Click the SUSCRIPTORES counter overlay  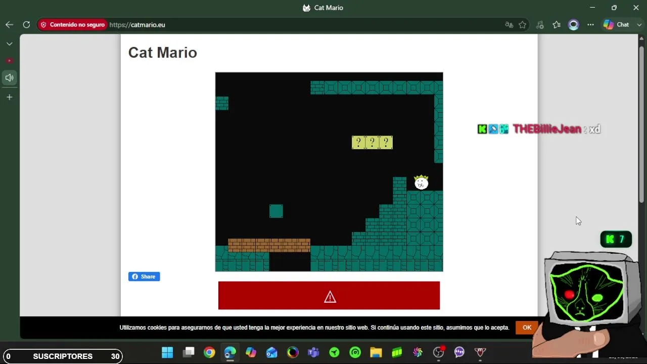[63, 356]
